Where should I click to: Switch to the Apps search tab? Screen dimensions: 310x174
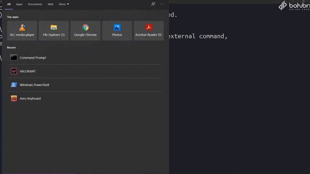[x=19, y=4]
